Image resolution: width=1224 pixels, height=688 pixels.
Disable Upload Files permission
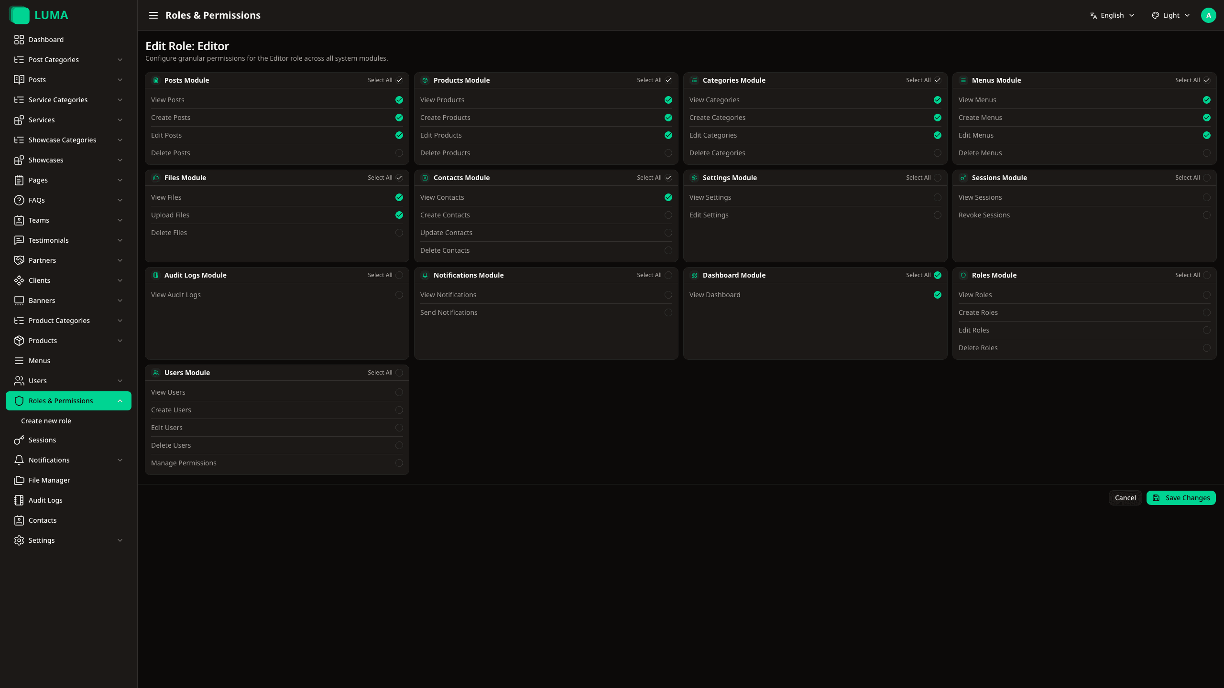[399, 215]
